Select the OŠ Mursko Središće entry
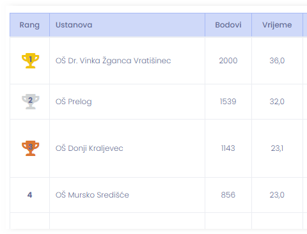Viewport: 307px width, 234px height. tap(92, 195)
